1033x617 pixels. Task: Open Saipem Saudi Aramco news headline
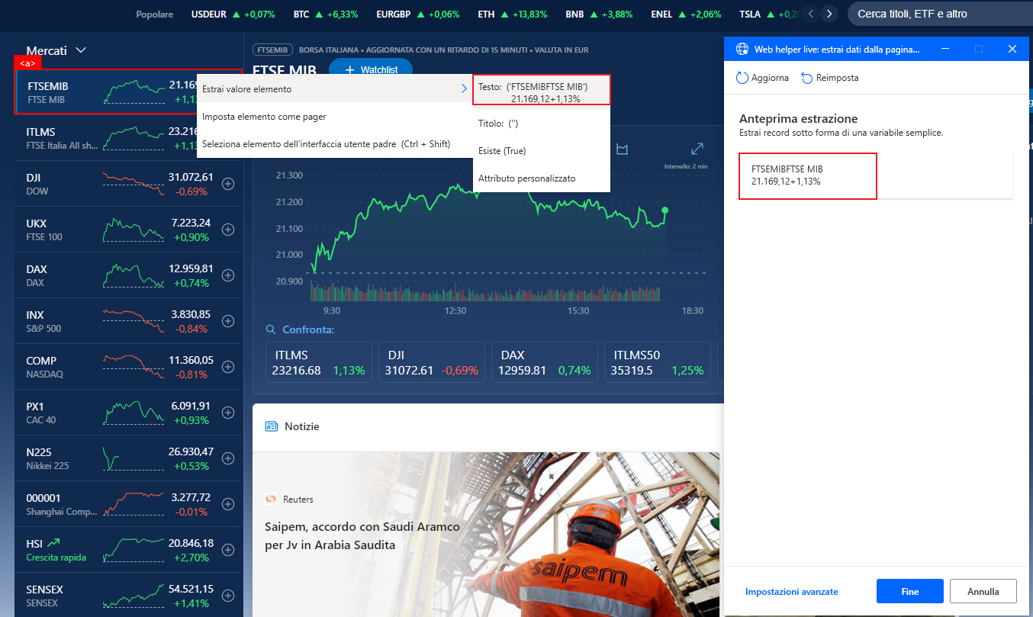pos(362,536)
